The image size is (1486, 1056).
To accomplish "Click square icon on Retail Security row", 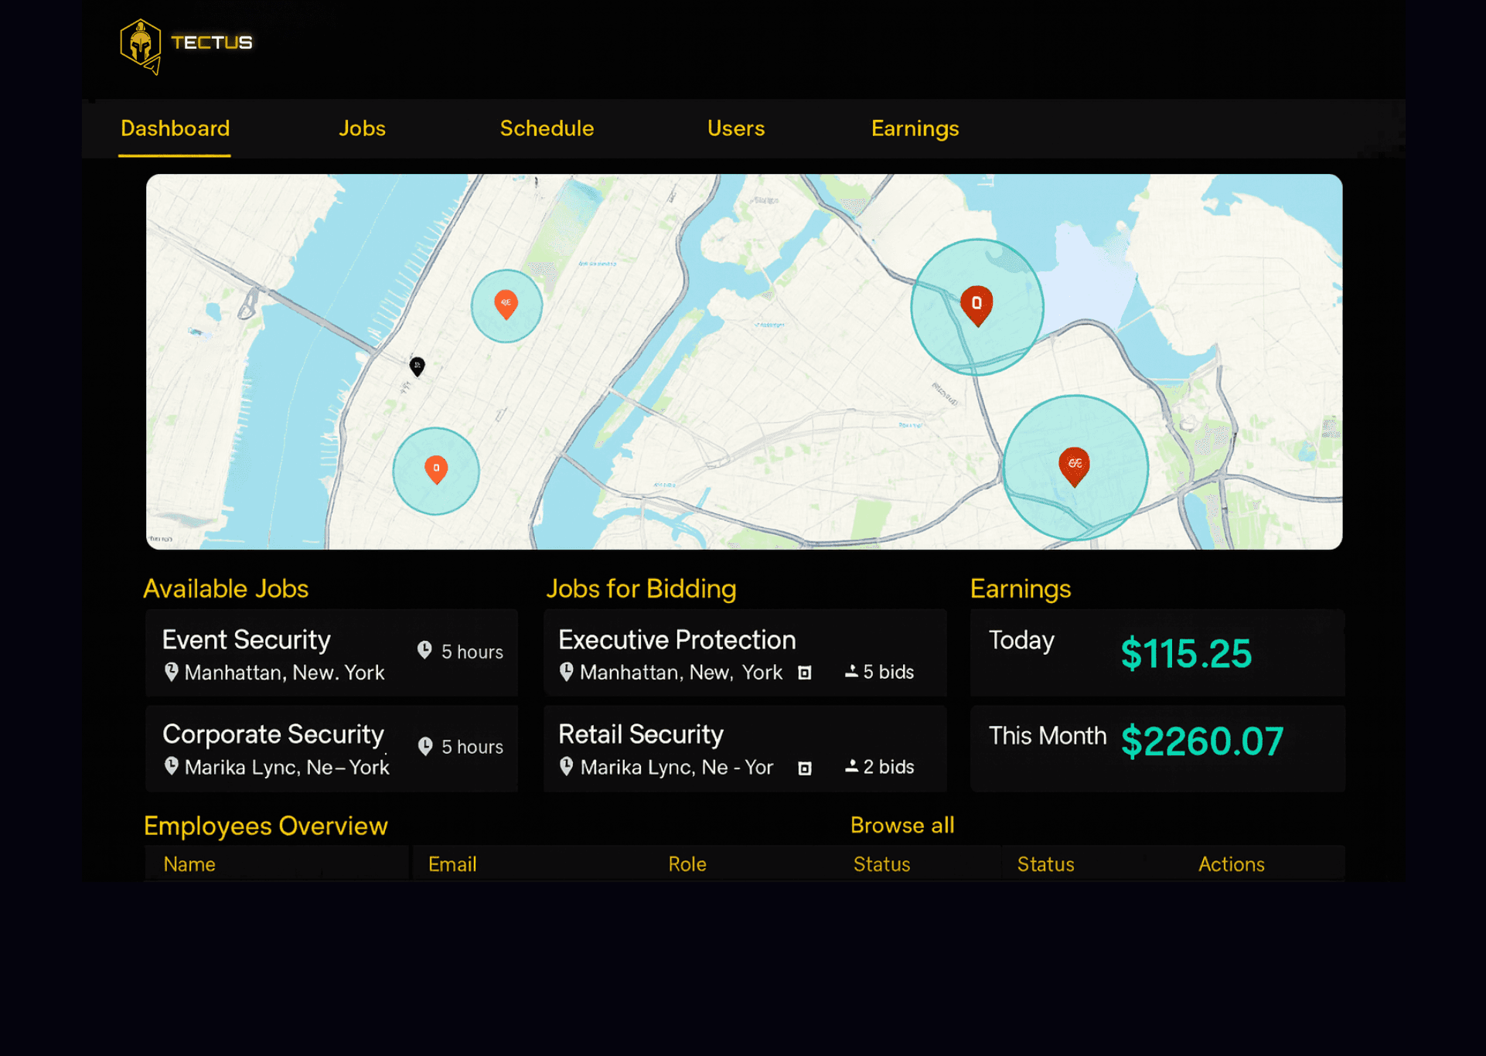I will [805, 768].
